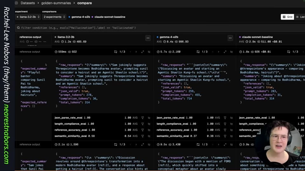Filter by llama semantic_similarity_eval 0.58 funnel icon
This screenshot has width=305, height=171.
click(x=143, y=136)
